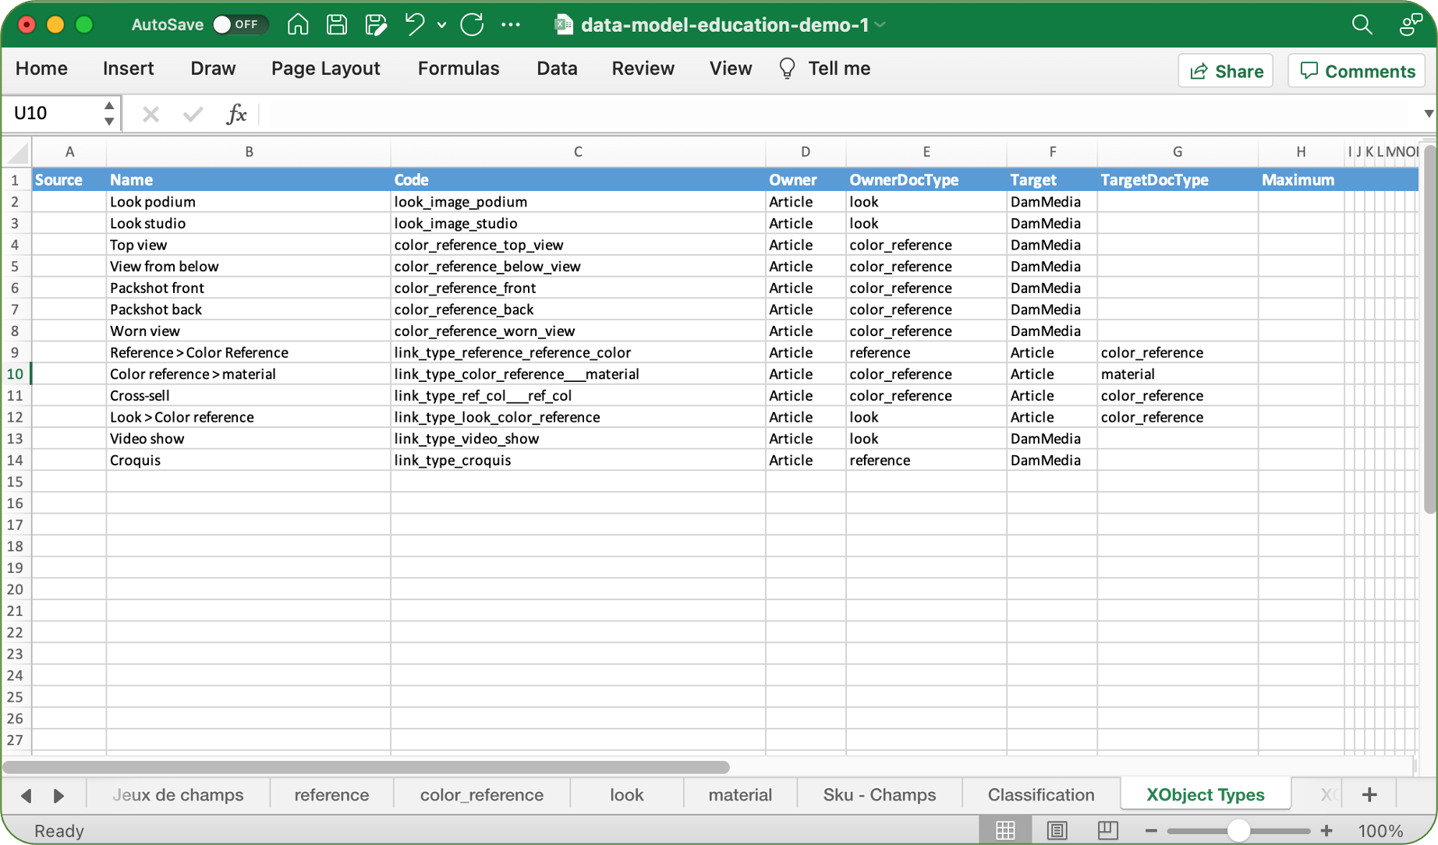Open the Insert ribbon tab
This screenshot has width=1438, height=845.
tap(129, 69)
